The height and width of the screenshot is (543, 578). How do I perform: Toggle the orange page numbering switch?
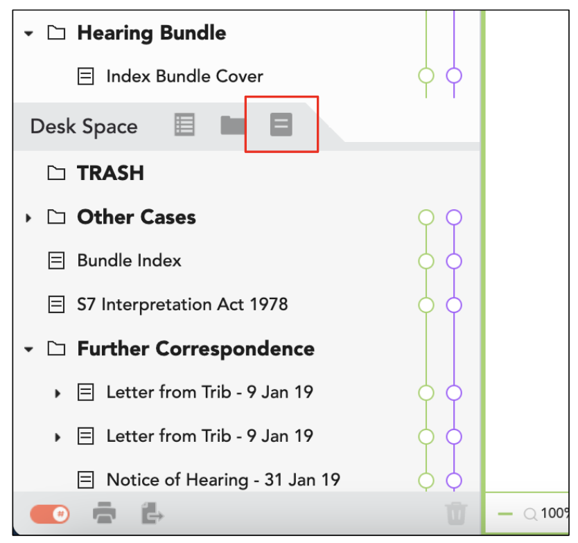coord(50,514)
